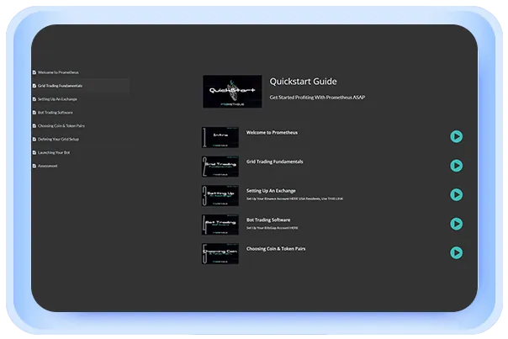Select Launching Your Bot in the sidebar

(54, 152)
